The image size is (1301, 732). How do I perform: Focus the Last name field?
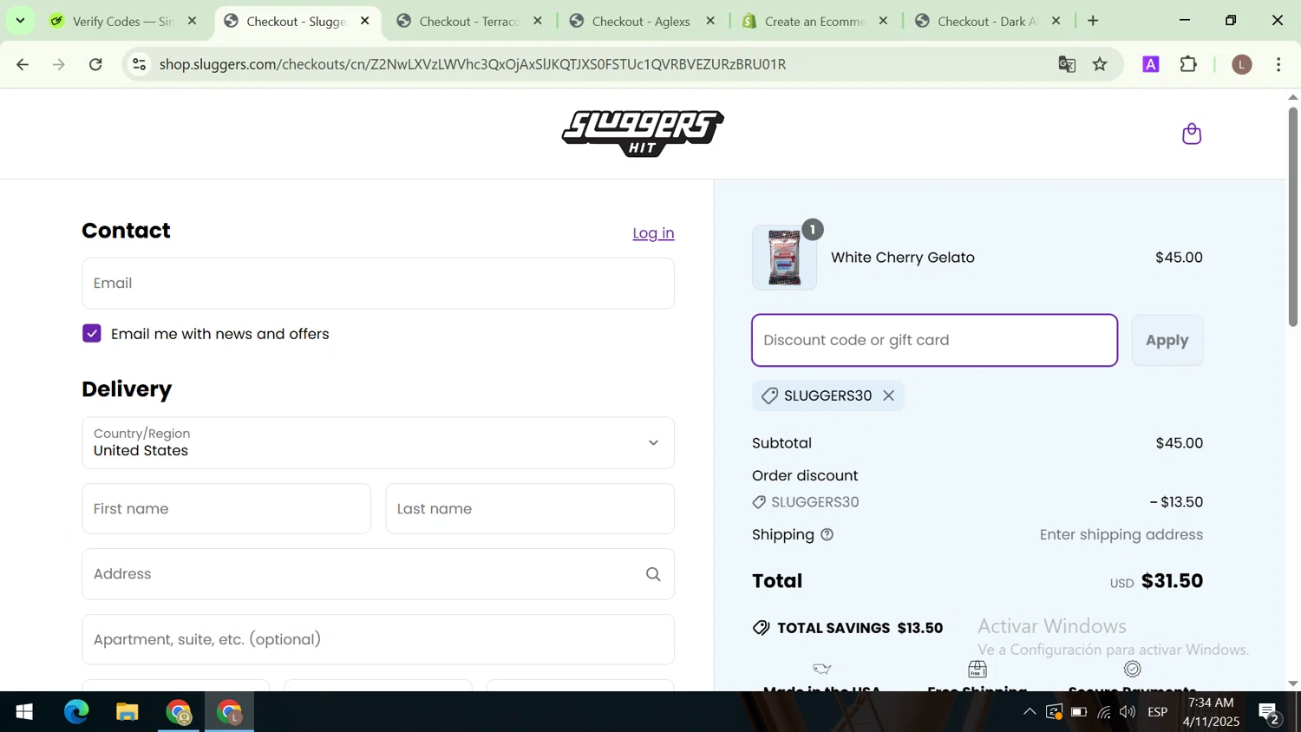pos(530,509)
